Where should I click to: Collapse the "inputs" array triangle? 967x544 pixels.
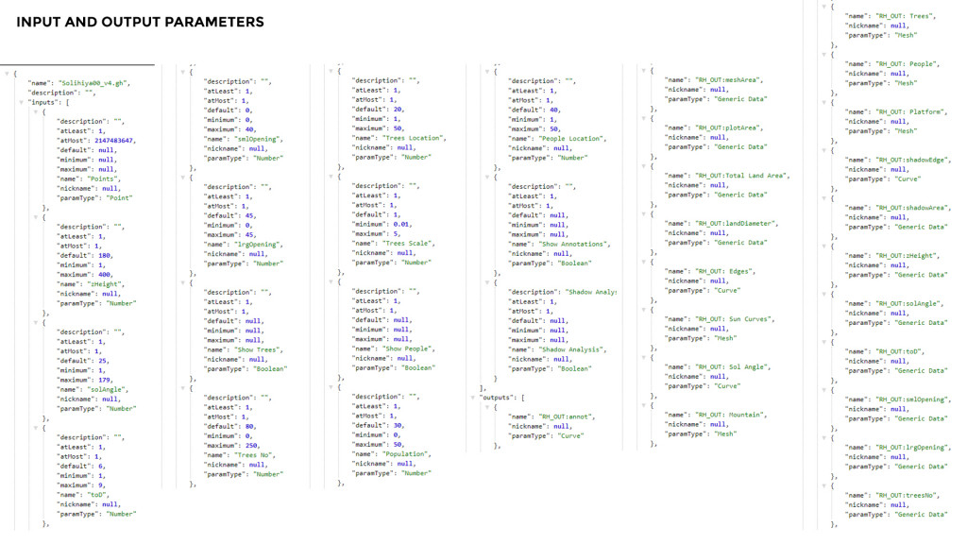(21, 102)
